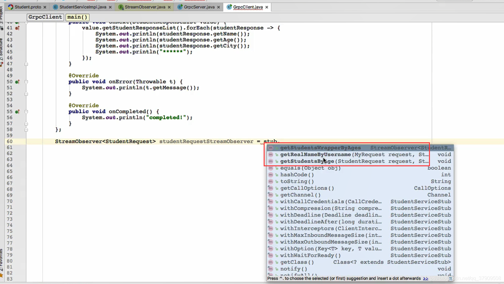Select the GrpcClient.java tab
This screenshot has height=284, width=504.
coord(248,7)
